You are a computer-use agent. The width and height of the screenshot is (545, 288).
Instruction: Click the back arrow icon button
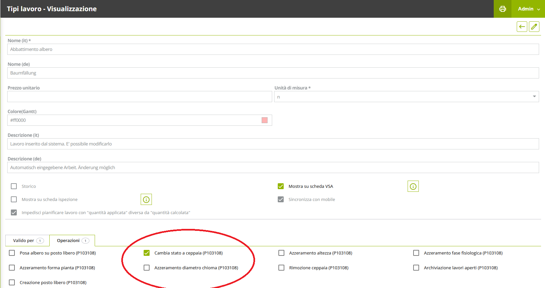point(522,27)
